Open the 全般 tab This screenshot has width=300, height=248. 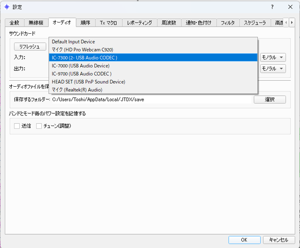pyautogui.click(x=15, y=23)
